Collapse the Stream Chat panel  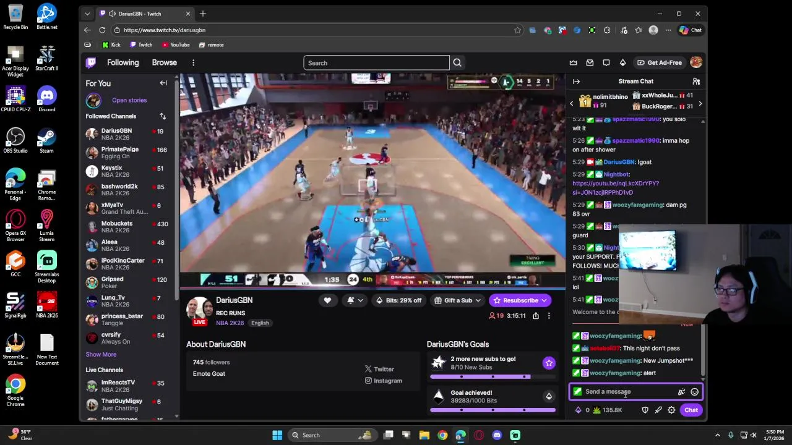(x=576, y=81)
